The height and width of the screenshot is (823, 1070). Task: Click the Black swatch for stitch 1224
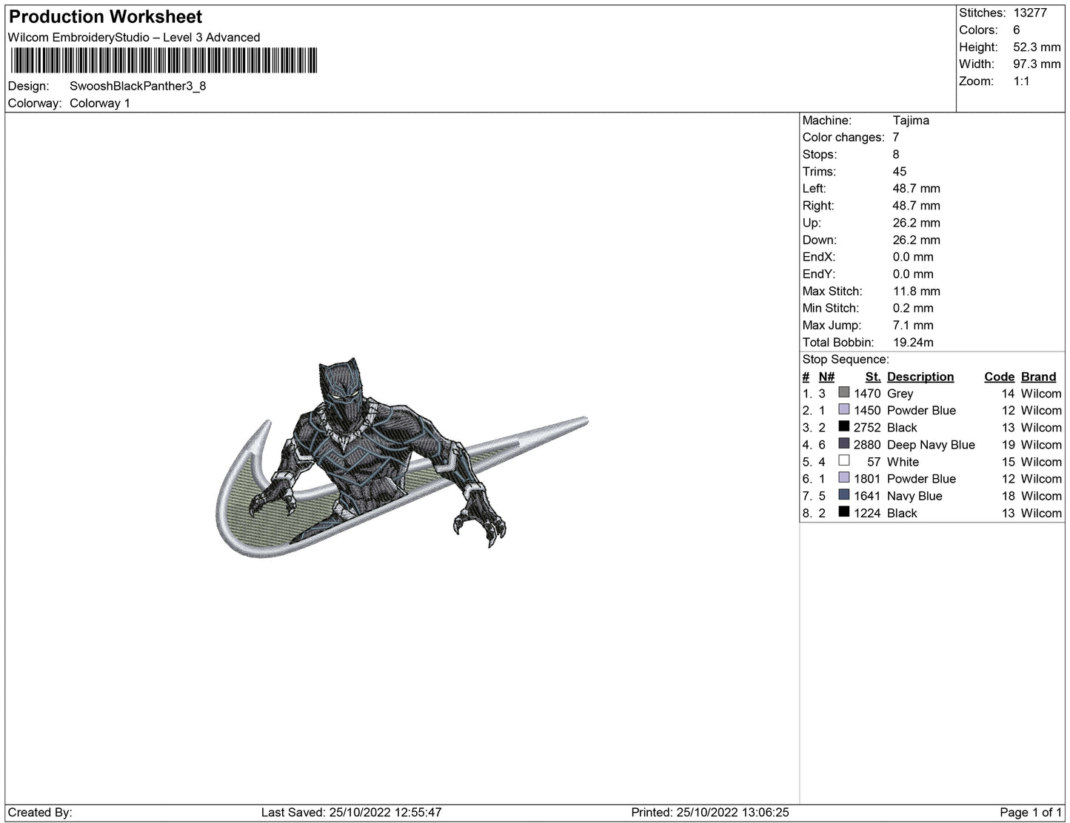(x=843, y=511)
